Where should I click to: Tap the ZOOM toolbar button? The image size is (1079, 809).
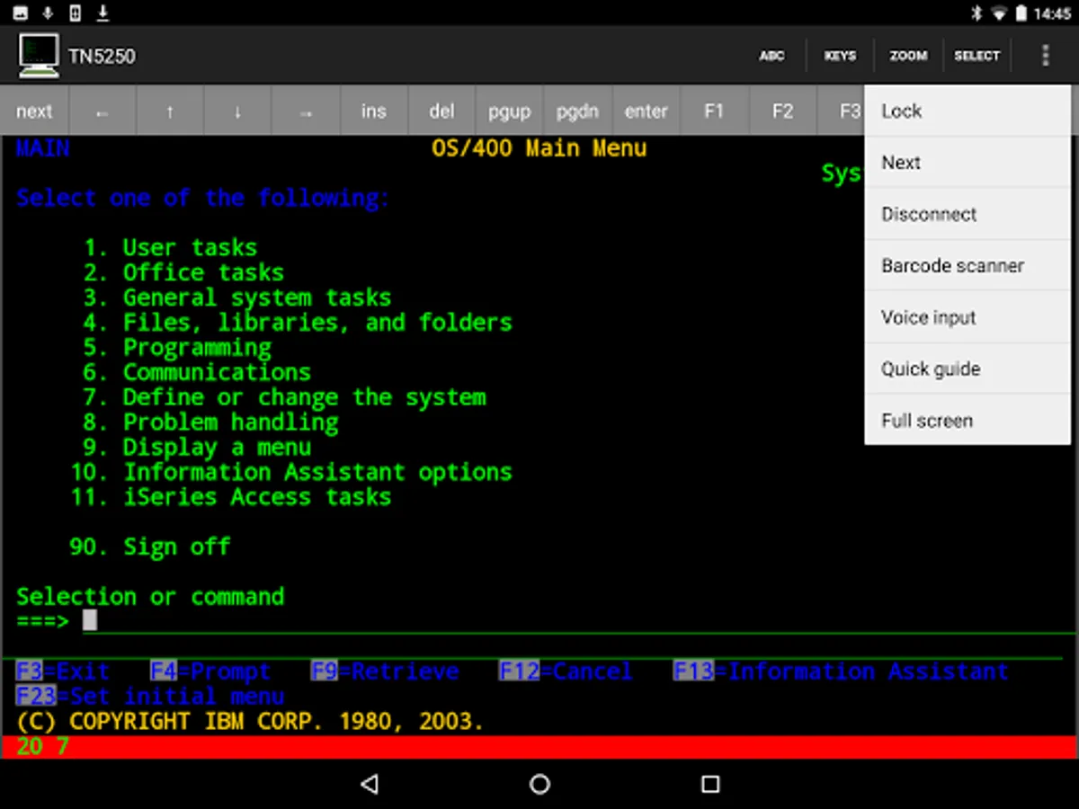tap(908, 56)
